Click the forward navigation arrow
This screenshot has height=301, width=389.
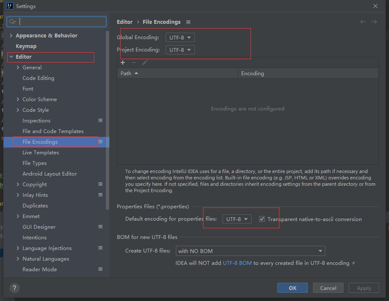click(x=374, y=22)
